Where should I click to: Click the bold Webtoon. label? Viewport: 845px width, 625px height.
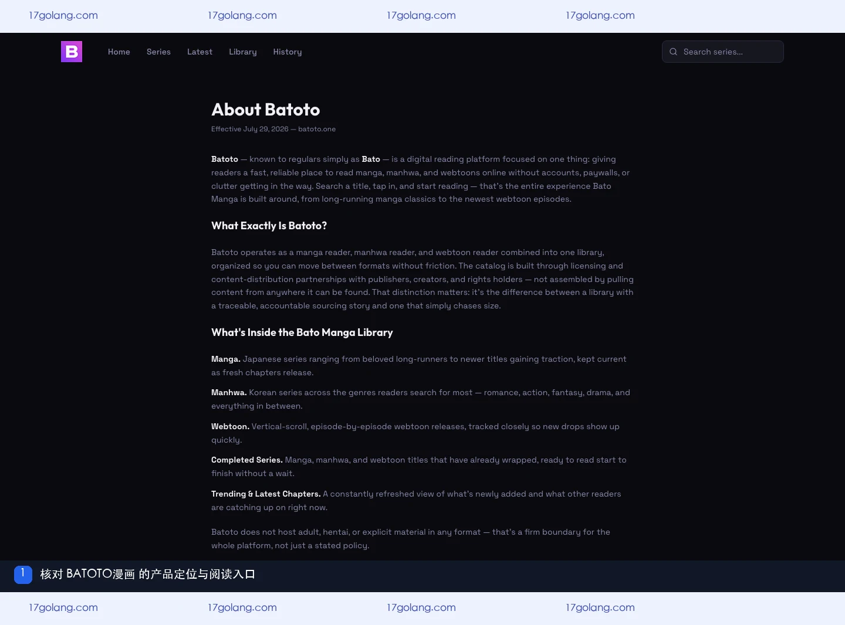[x=230, y=426]
